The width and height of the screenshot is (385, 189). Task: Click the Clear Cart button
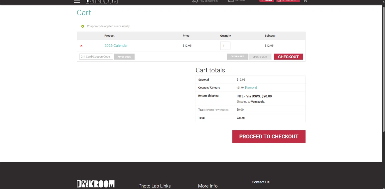(237, 57)
